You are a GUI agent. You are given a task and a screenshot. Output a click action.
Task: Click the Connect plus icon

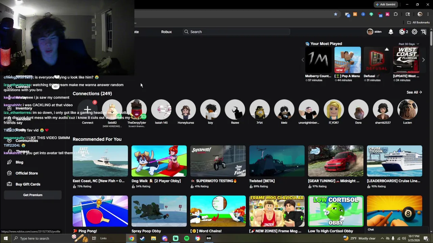point(87,110)
